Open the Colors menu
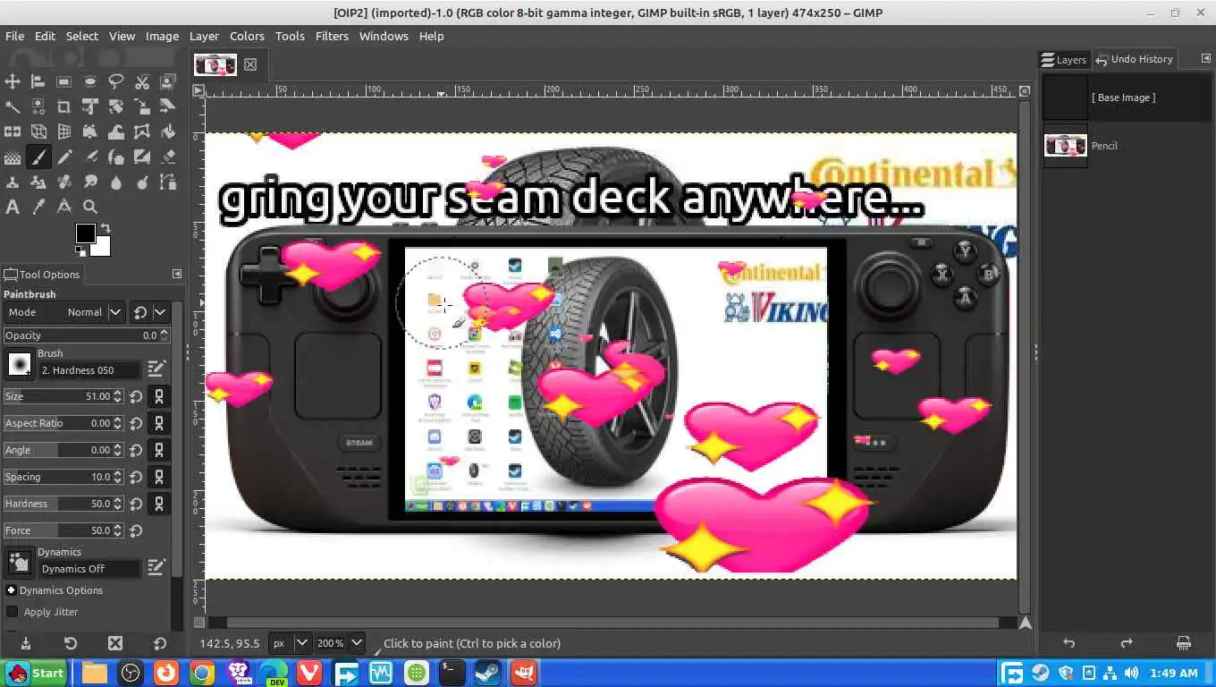The width and height of the screenshot is (1216, 687). tap(247, 36)
